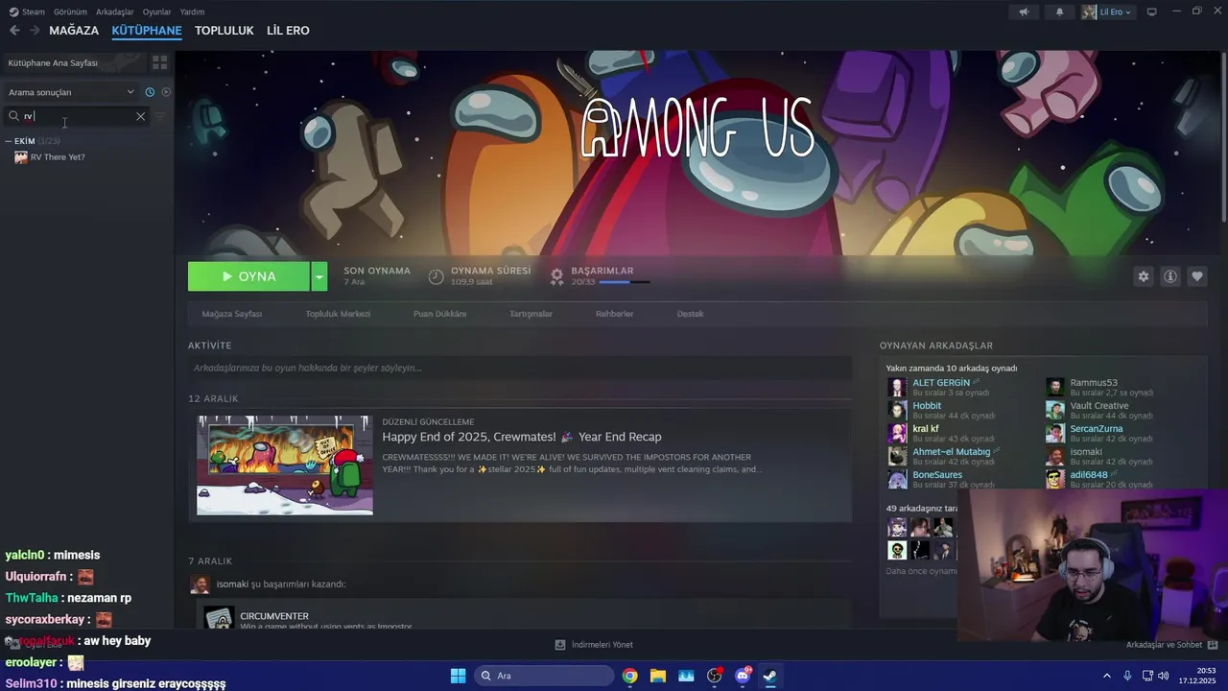Switch to Big Picture mode icon
This screenshot has width=1228, height=691.
pos(1151,12)
